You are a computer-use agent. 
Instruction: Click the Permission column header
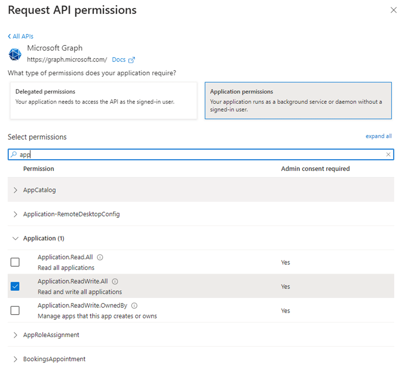point(39,169)
